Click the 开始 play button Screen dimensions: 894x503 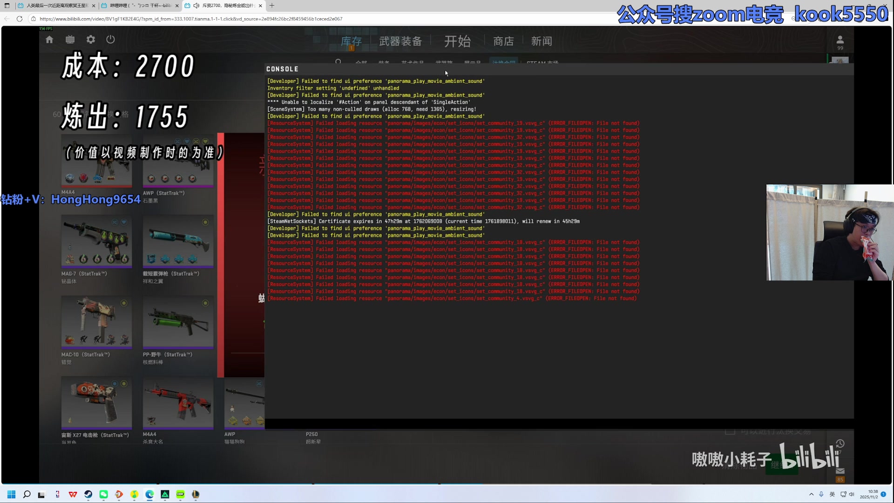pos(457,41)
